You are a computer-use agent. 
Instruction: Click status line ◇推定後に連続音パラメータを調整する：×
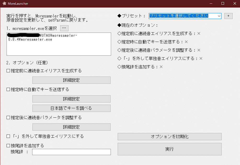coord(159,50)
